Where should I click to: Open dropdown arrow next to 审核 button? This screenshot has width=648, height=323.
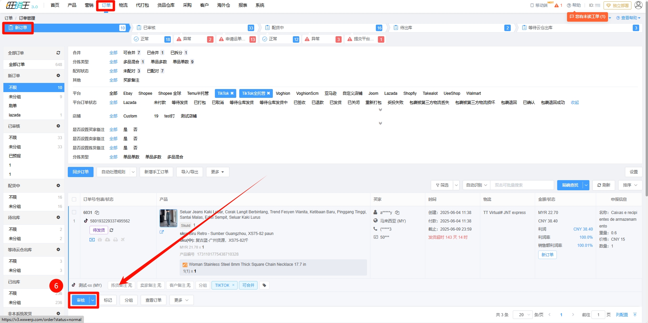coord(93,300)
